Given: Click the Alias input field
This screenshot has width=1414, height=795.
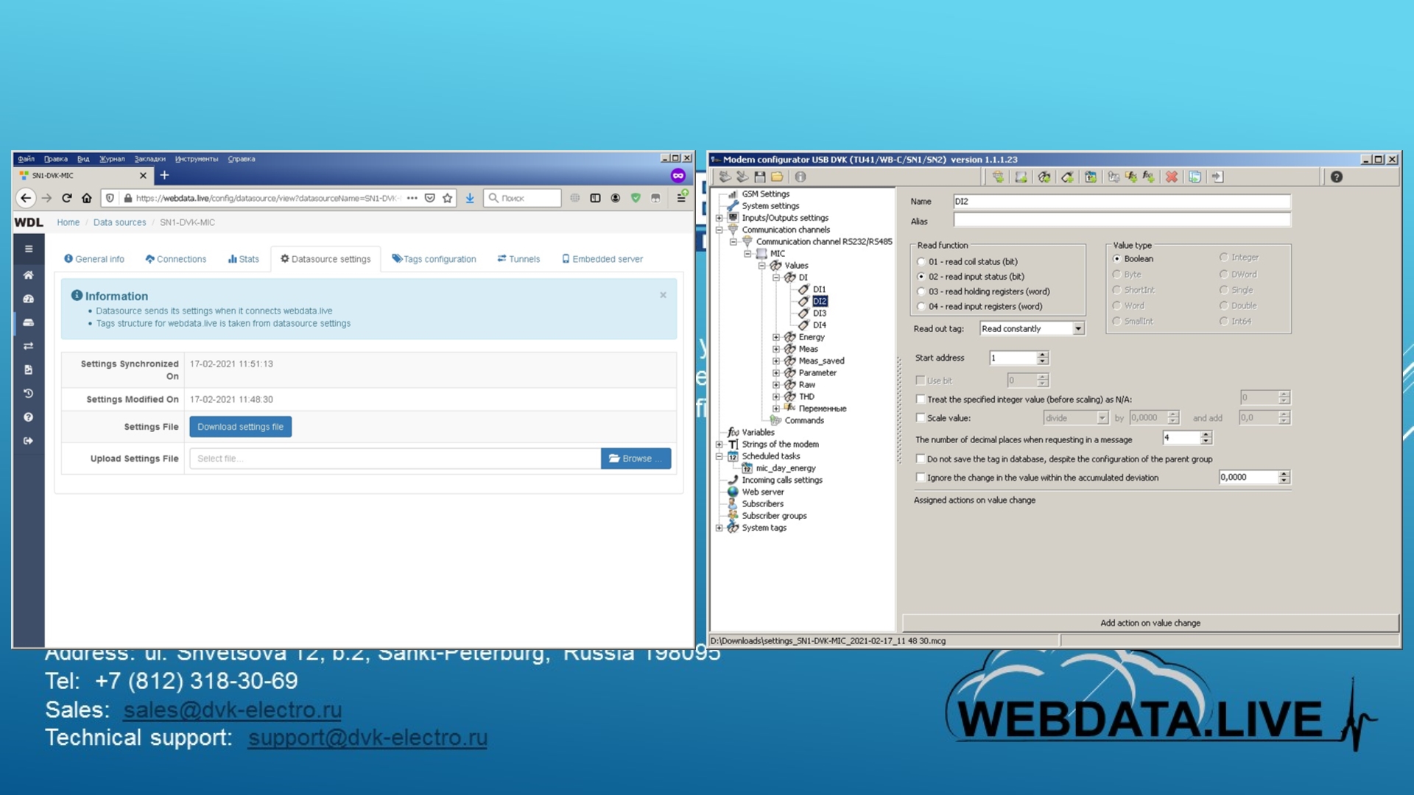Looking at the screenshot, I should tap(1121, 220).
